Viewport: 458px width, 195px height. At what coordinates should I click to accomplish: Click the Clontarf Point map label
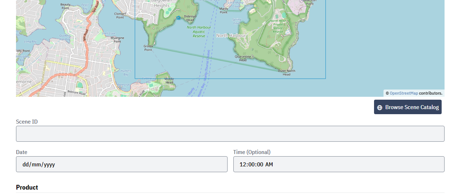click(x=120, y=15)
